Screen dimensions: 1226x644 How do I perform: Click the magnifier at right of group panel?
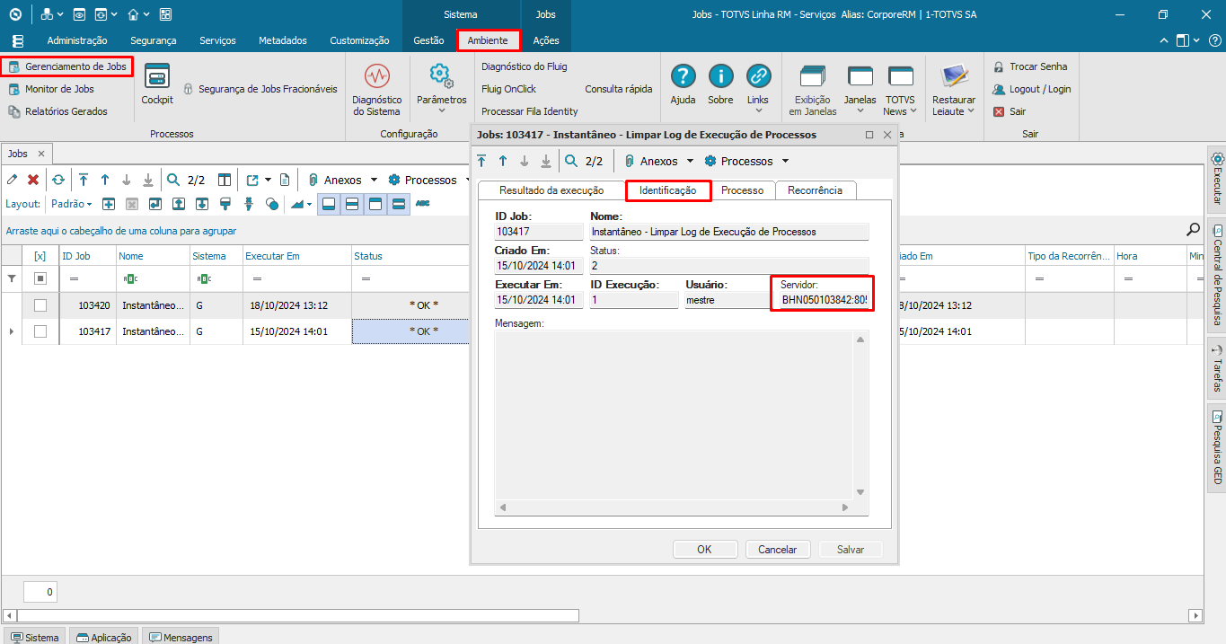(x=1194, y=229)
